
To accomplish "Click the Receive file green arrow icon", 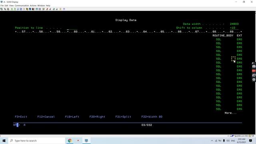I will 15,9.
